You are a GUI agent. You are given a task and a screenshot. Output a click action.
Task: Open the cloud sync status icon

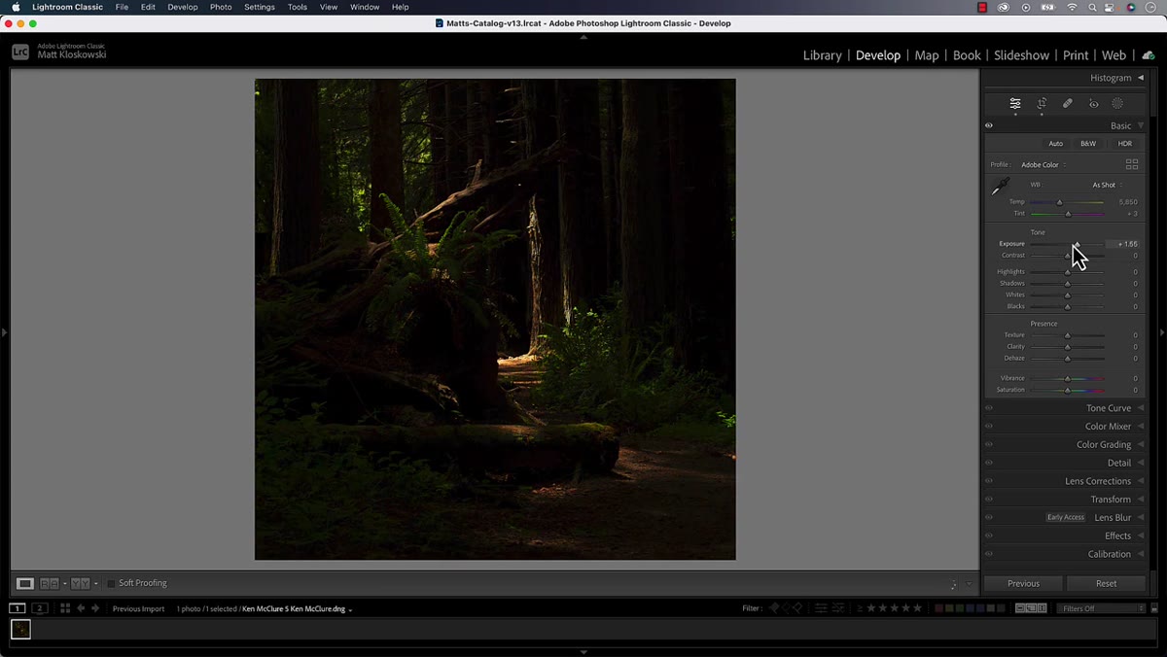1149,55
